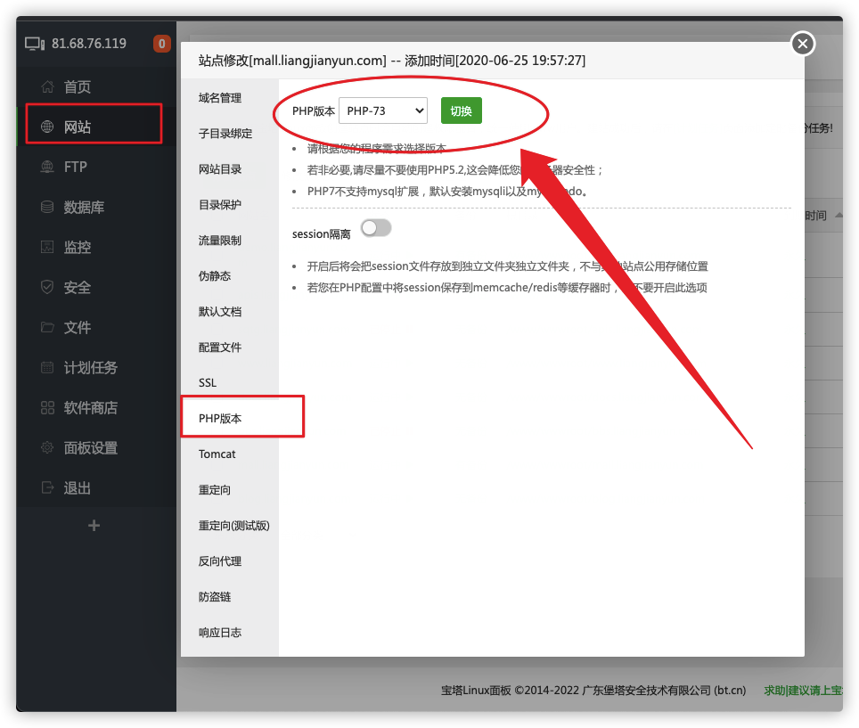Click the 时间 column header in the background table
Screen dimensions: 859x728
[815, 216]
